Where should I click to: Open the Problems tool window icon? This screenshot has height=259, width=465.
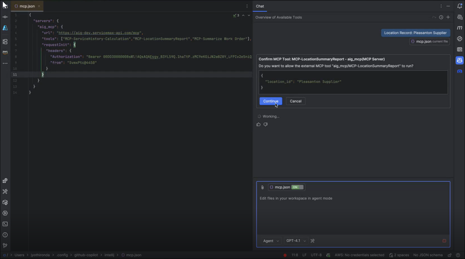pyautogui.click(x=5, y=235)
